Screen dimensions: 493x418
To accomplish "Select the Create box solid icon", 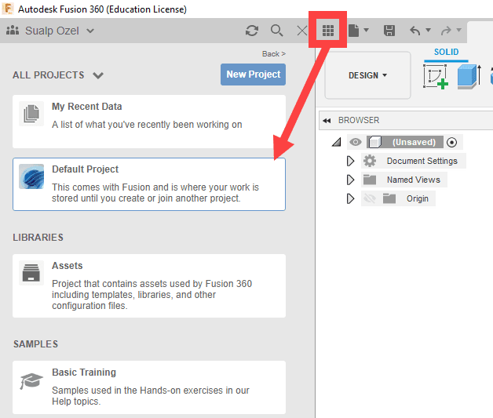I will pyautogui.click(x=469, y=77).
